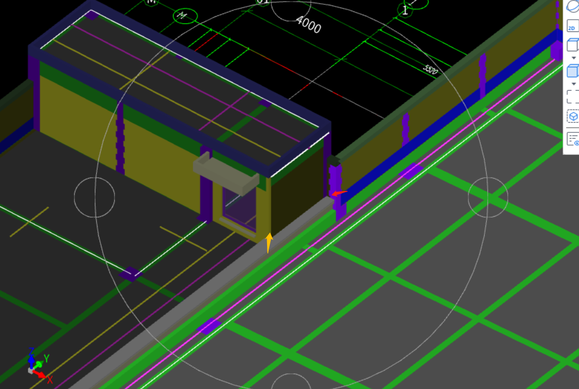Click the orbit ring's right circular handle
579x389 pixels.
(x=488, y=197)
